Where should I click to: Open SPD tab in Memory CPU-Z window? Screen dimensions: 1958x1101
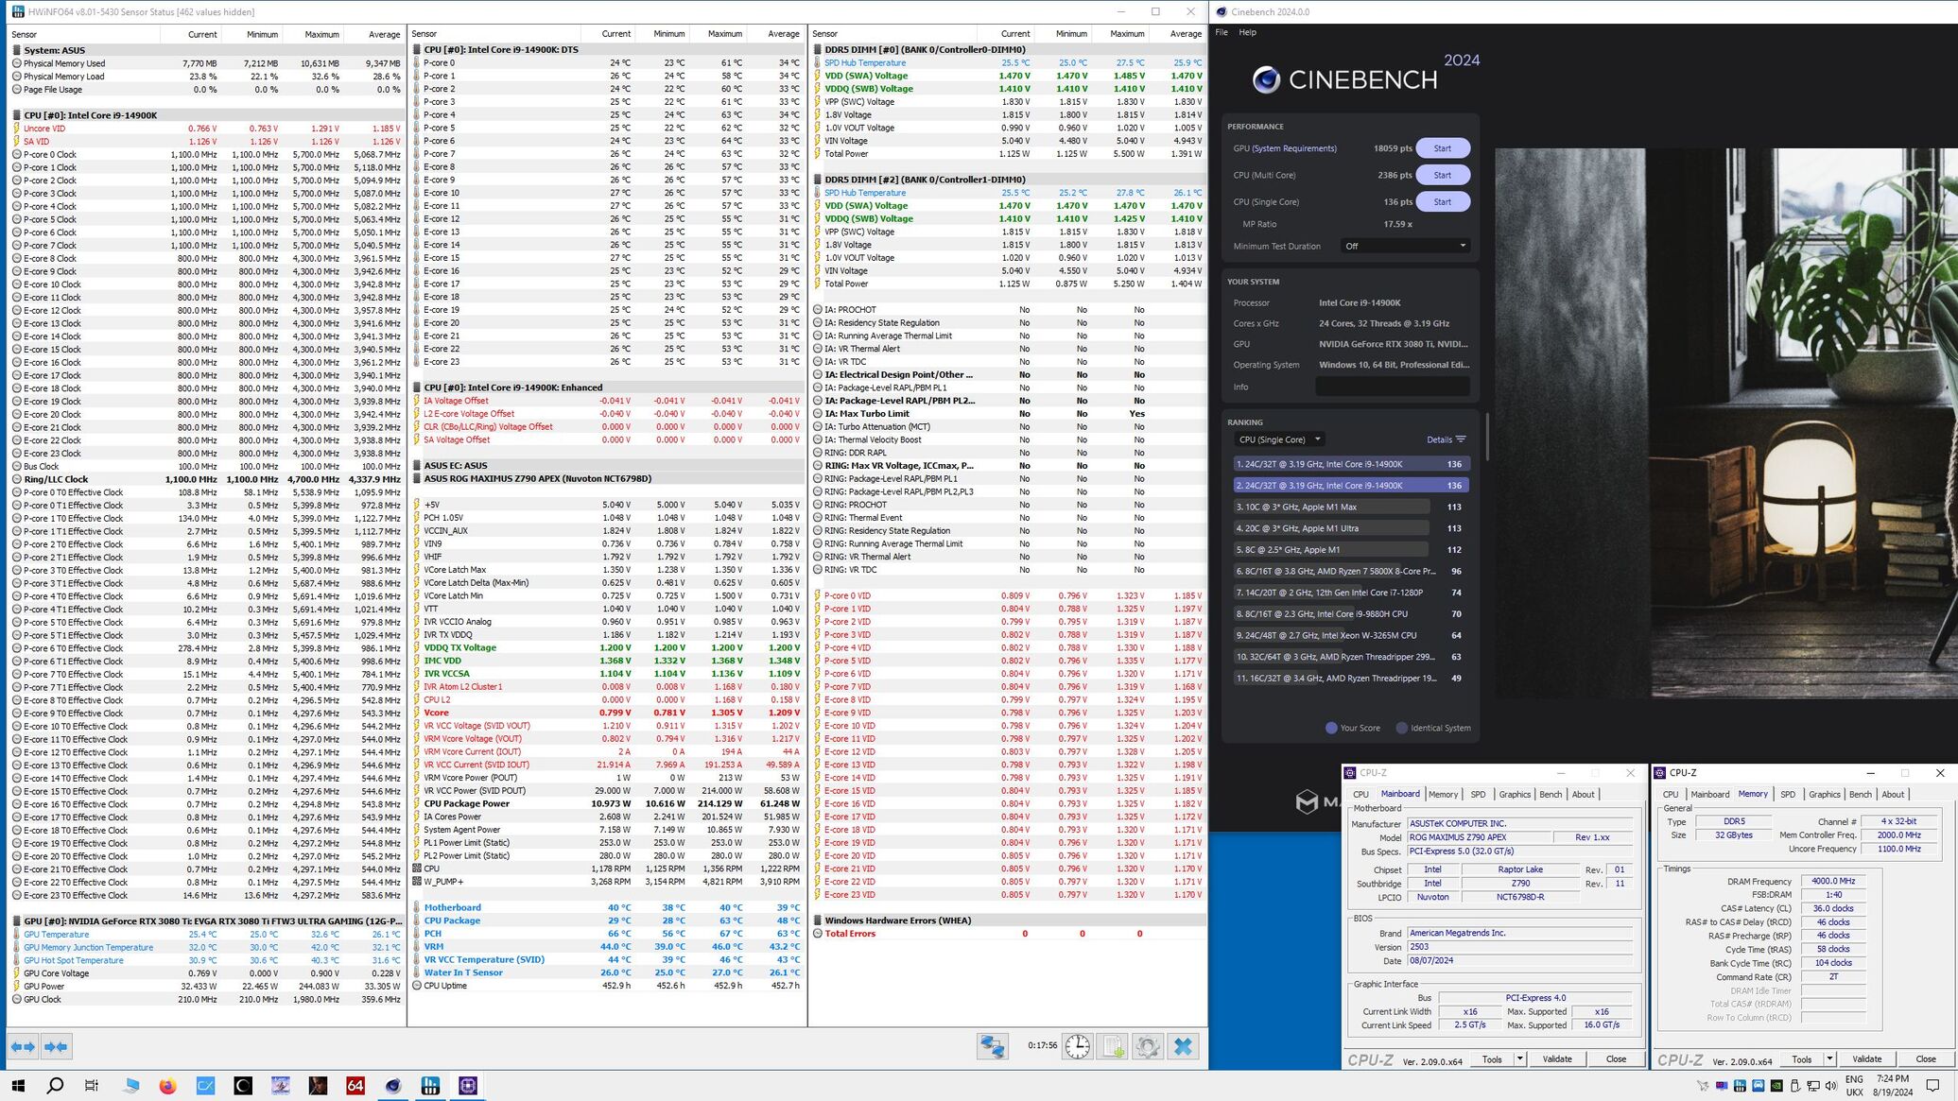click(x=1787, y=795)
